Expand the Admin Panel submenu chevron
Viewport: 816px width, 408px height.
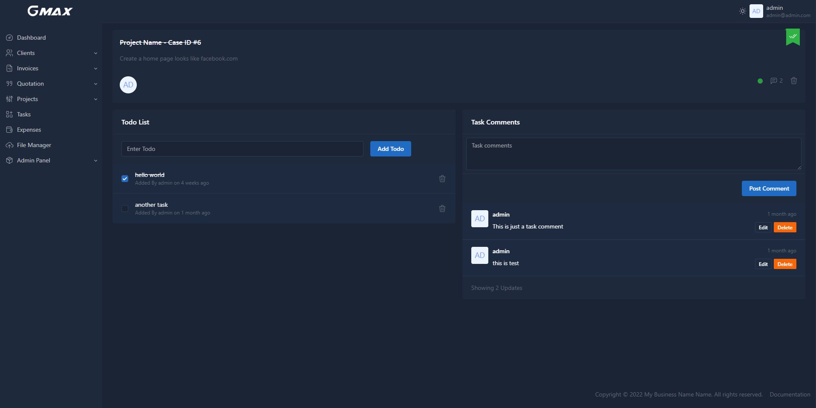pos(95,161)
